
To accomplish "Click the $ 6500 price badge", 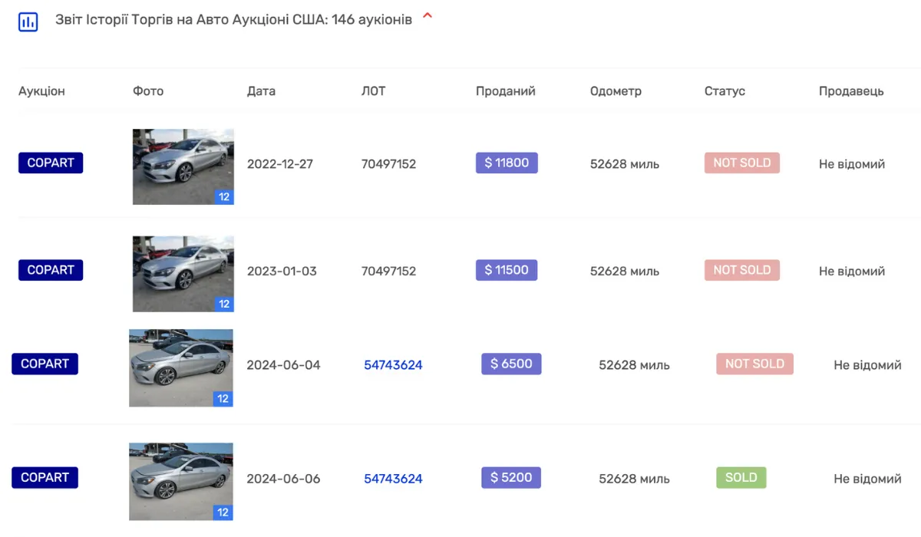I will coord(511,364).
